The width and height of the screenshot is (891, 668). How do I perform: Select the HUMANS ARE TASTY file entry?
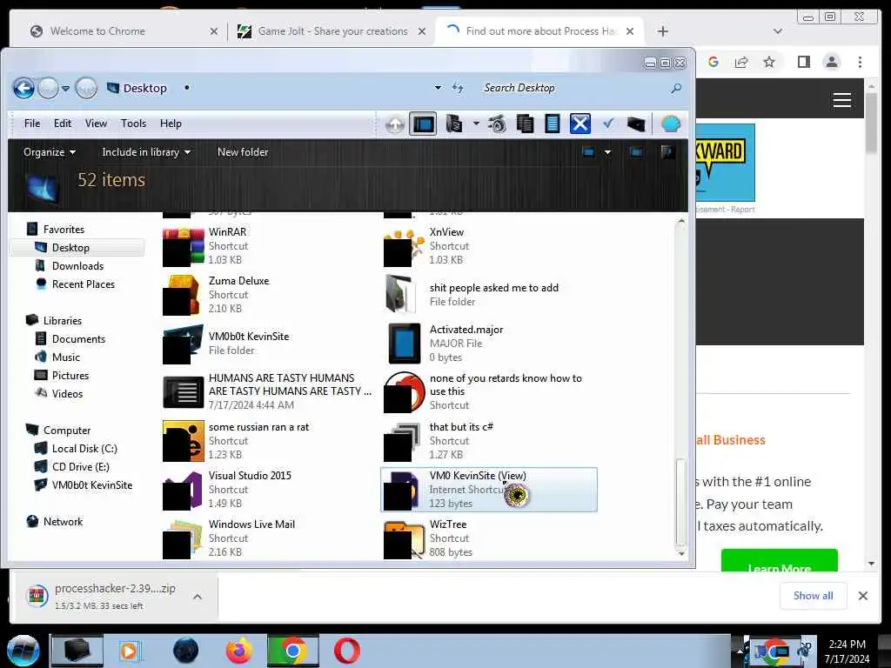point(267,392)
